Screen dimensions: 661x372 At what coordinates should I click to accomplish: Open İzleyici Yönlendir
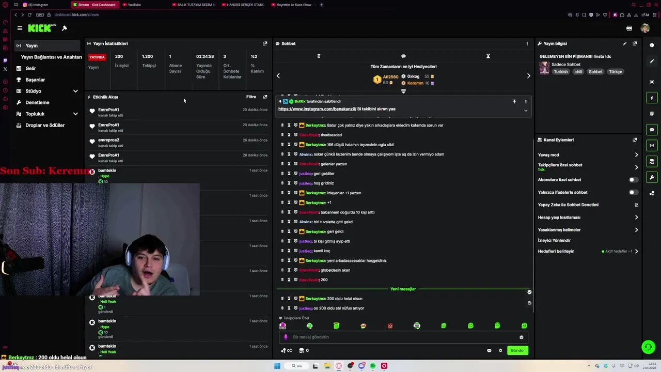pos(554,240)
